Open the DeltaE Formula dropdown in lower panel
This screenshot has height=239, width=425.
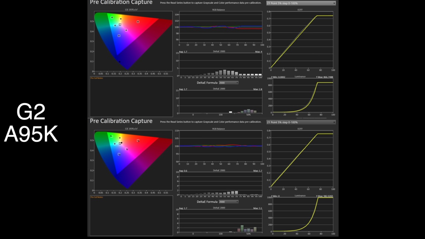point(228,202)
